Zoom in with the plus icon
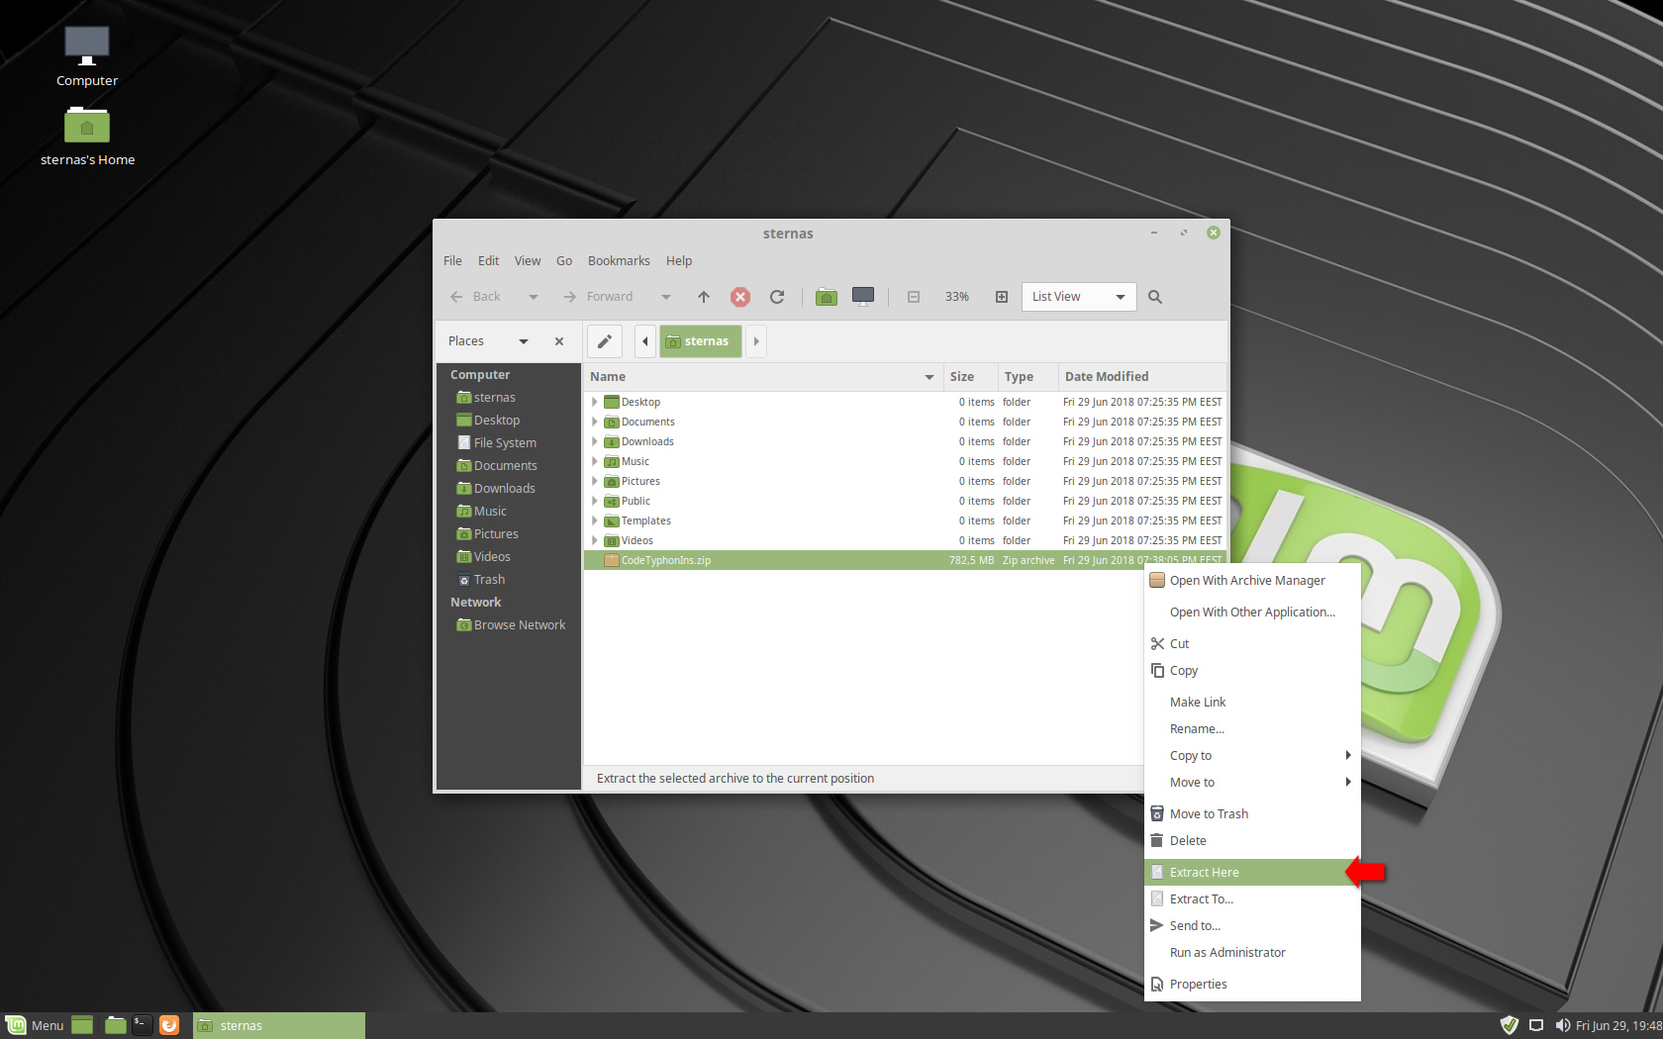 (x=1002, y=297)
